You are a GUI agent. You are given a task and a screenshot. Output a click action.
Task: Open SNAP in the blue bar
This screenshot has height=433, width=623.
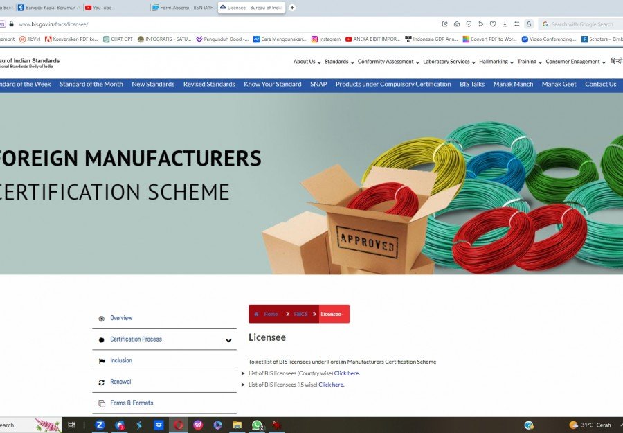tap(318, 85)
